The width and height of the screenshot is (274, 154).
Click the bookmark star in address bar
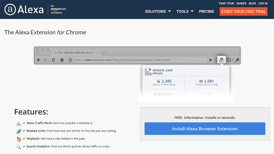point(70,60)
